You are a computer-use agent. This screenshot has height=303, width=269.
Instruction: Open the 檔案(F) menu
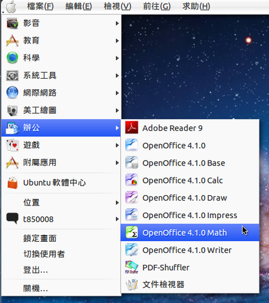click(40, 7)
